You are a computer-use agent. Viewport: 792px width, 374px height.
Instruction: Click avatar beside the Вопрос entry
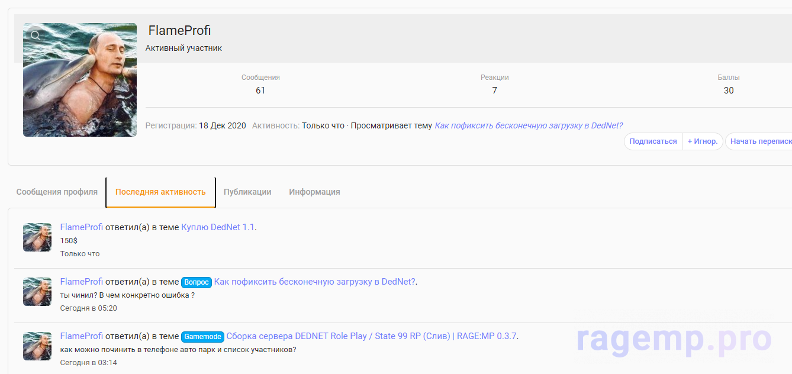[37, 292]
